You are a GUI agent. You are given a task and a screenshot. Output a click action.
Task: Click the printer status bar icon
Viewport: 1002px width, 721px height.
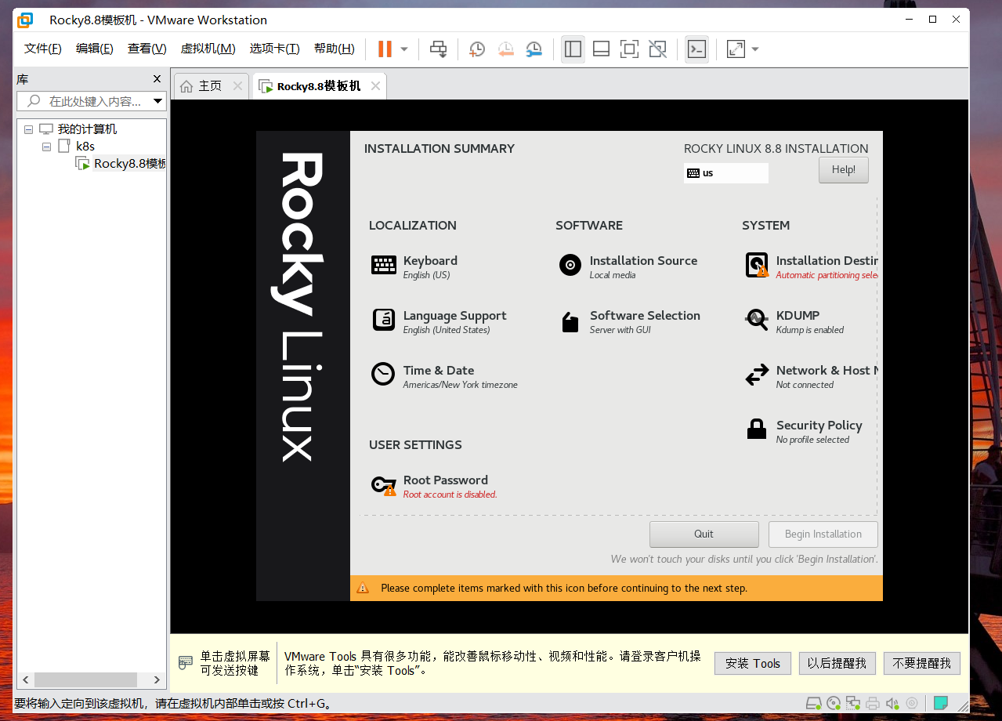click(x=873, y=703)
